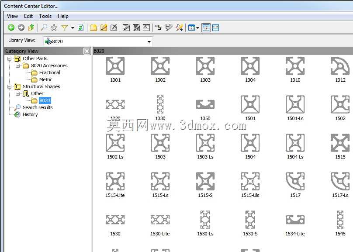This screenshot has height=252, width=353.
Task: Select the 1010 profile thumbnail
Action: point(295,66)
